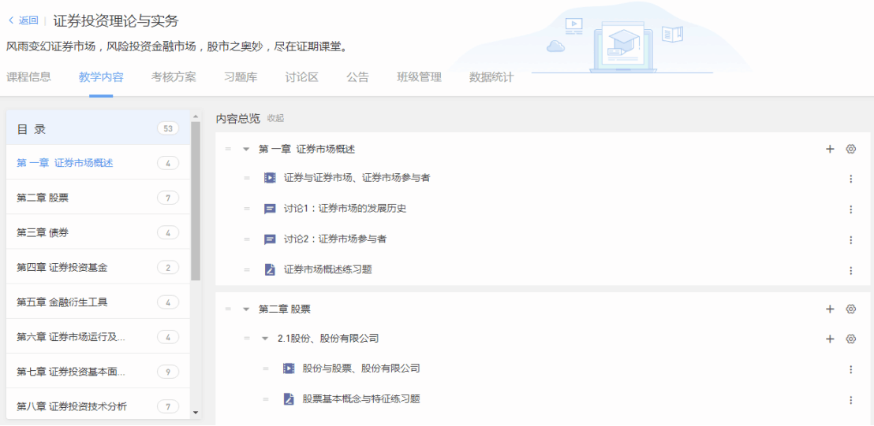Screen dimensions: 874x426
Task: Click drag handle beside 股份与股票、股份有限公司
Action: [266, 369]
